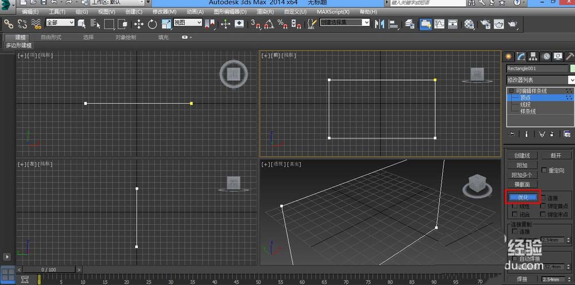Click the object color swatch beside Rectangle001

(572, 68)
